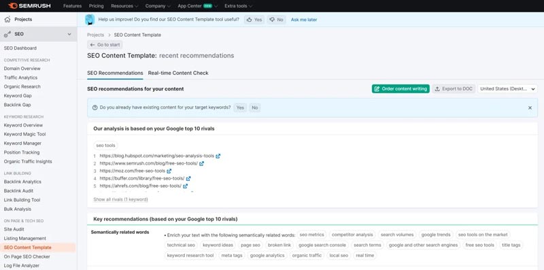Switch to SEO Recommendations tab
544x270 pixels.
click(115, 73)
